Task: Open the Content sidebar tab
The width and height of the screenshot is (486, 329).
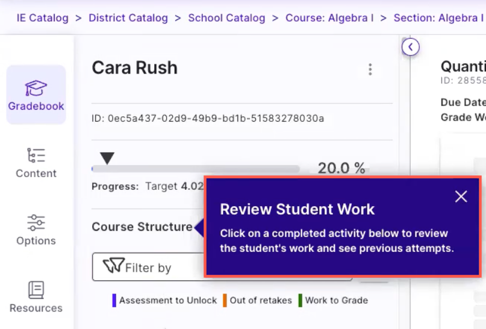Action: [36, 163]
